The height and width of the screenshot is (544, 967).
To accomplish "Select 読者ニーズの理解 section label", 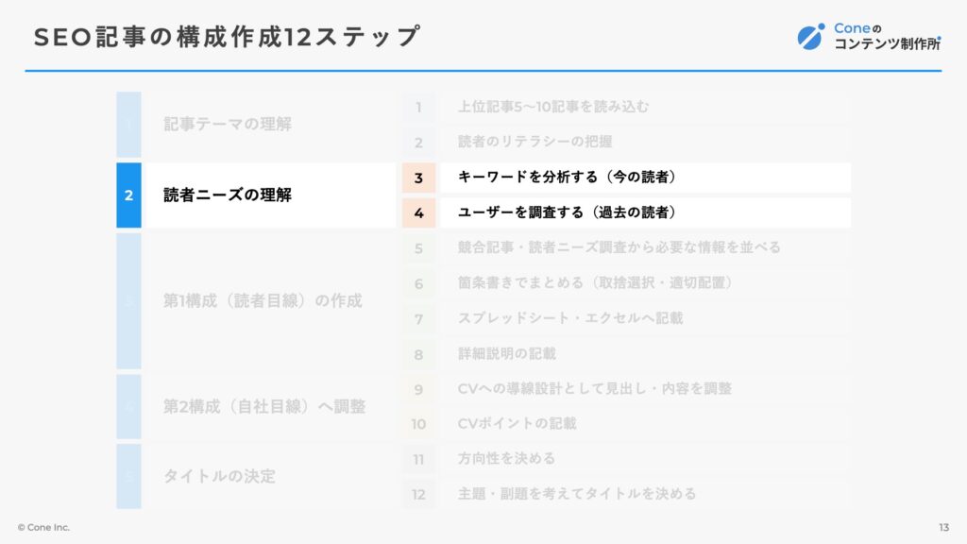I will click(x=228, y=195).
